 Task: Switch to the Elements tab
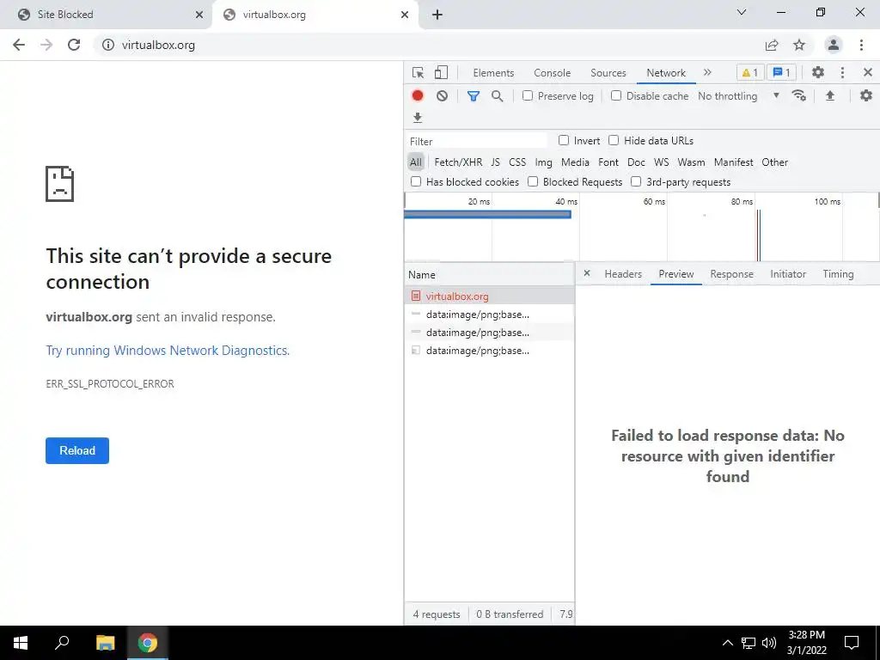pos(493,73)
